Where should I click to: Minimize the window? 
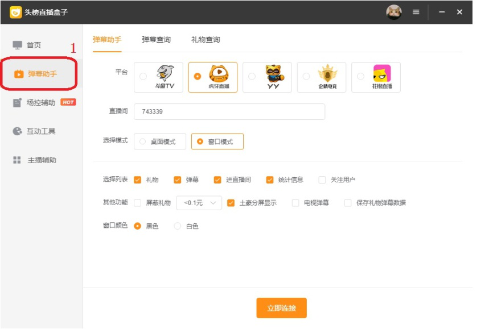coord(442,12)
